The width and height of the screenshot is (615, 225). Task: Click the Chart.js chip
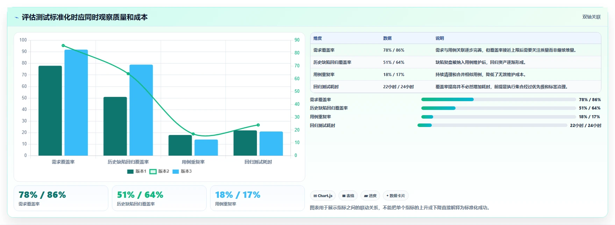(x=323, y=196)
